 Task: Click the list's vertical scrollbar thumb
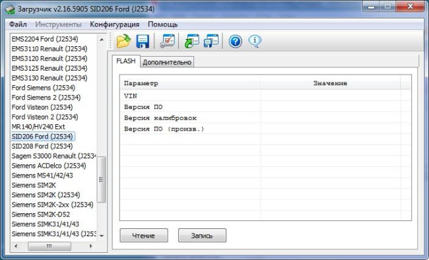pos(102,179)
